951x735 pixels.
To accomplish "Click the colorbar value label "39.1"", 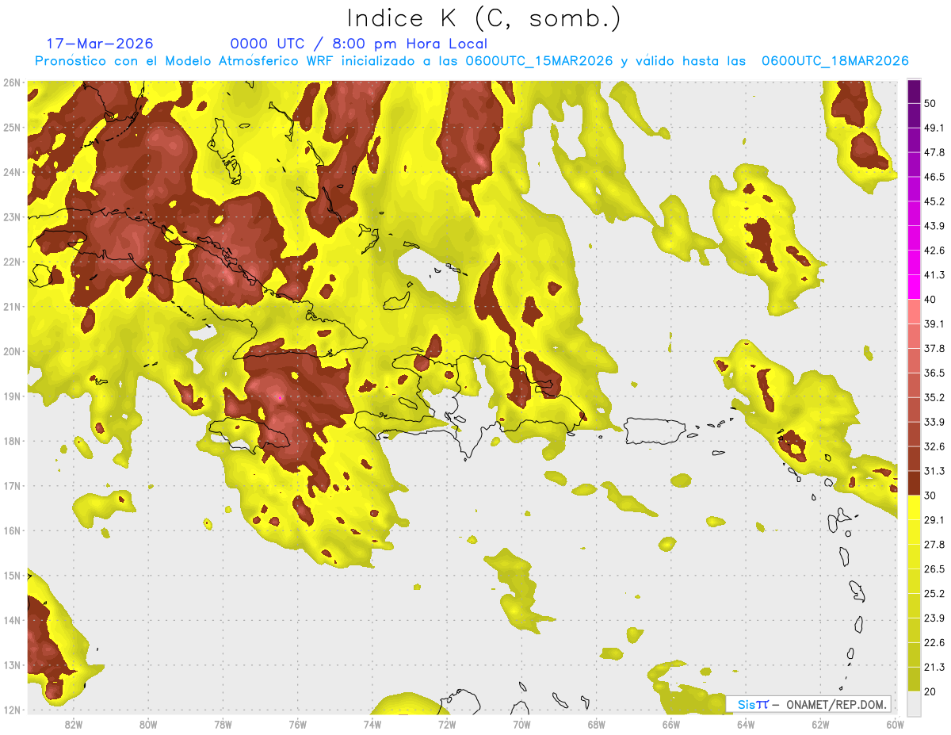I will pos(934,324).
